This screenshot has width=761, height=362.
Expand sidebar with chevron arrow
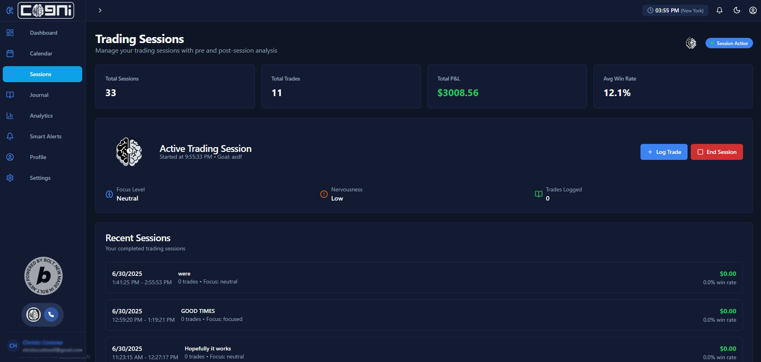(100, 10)
